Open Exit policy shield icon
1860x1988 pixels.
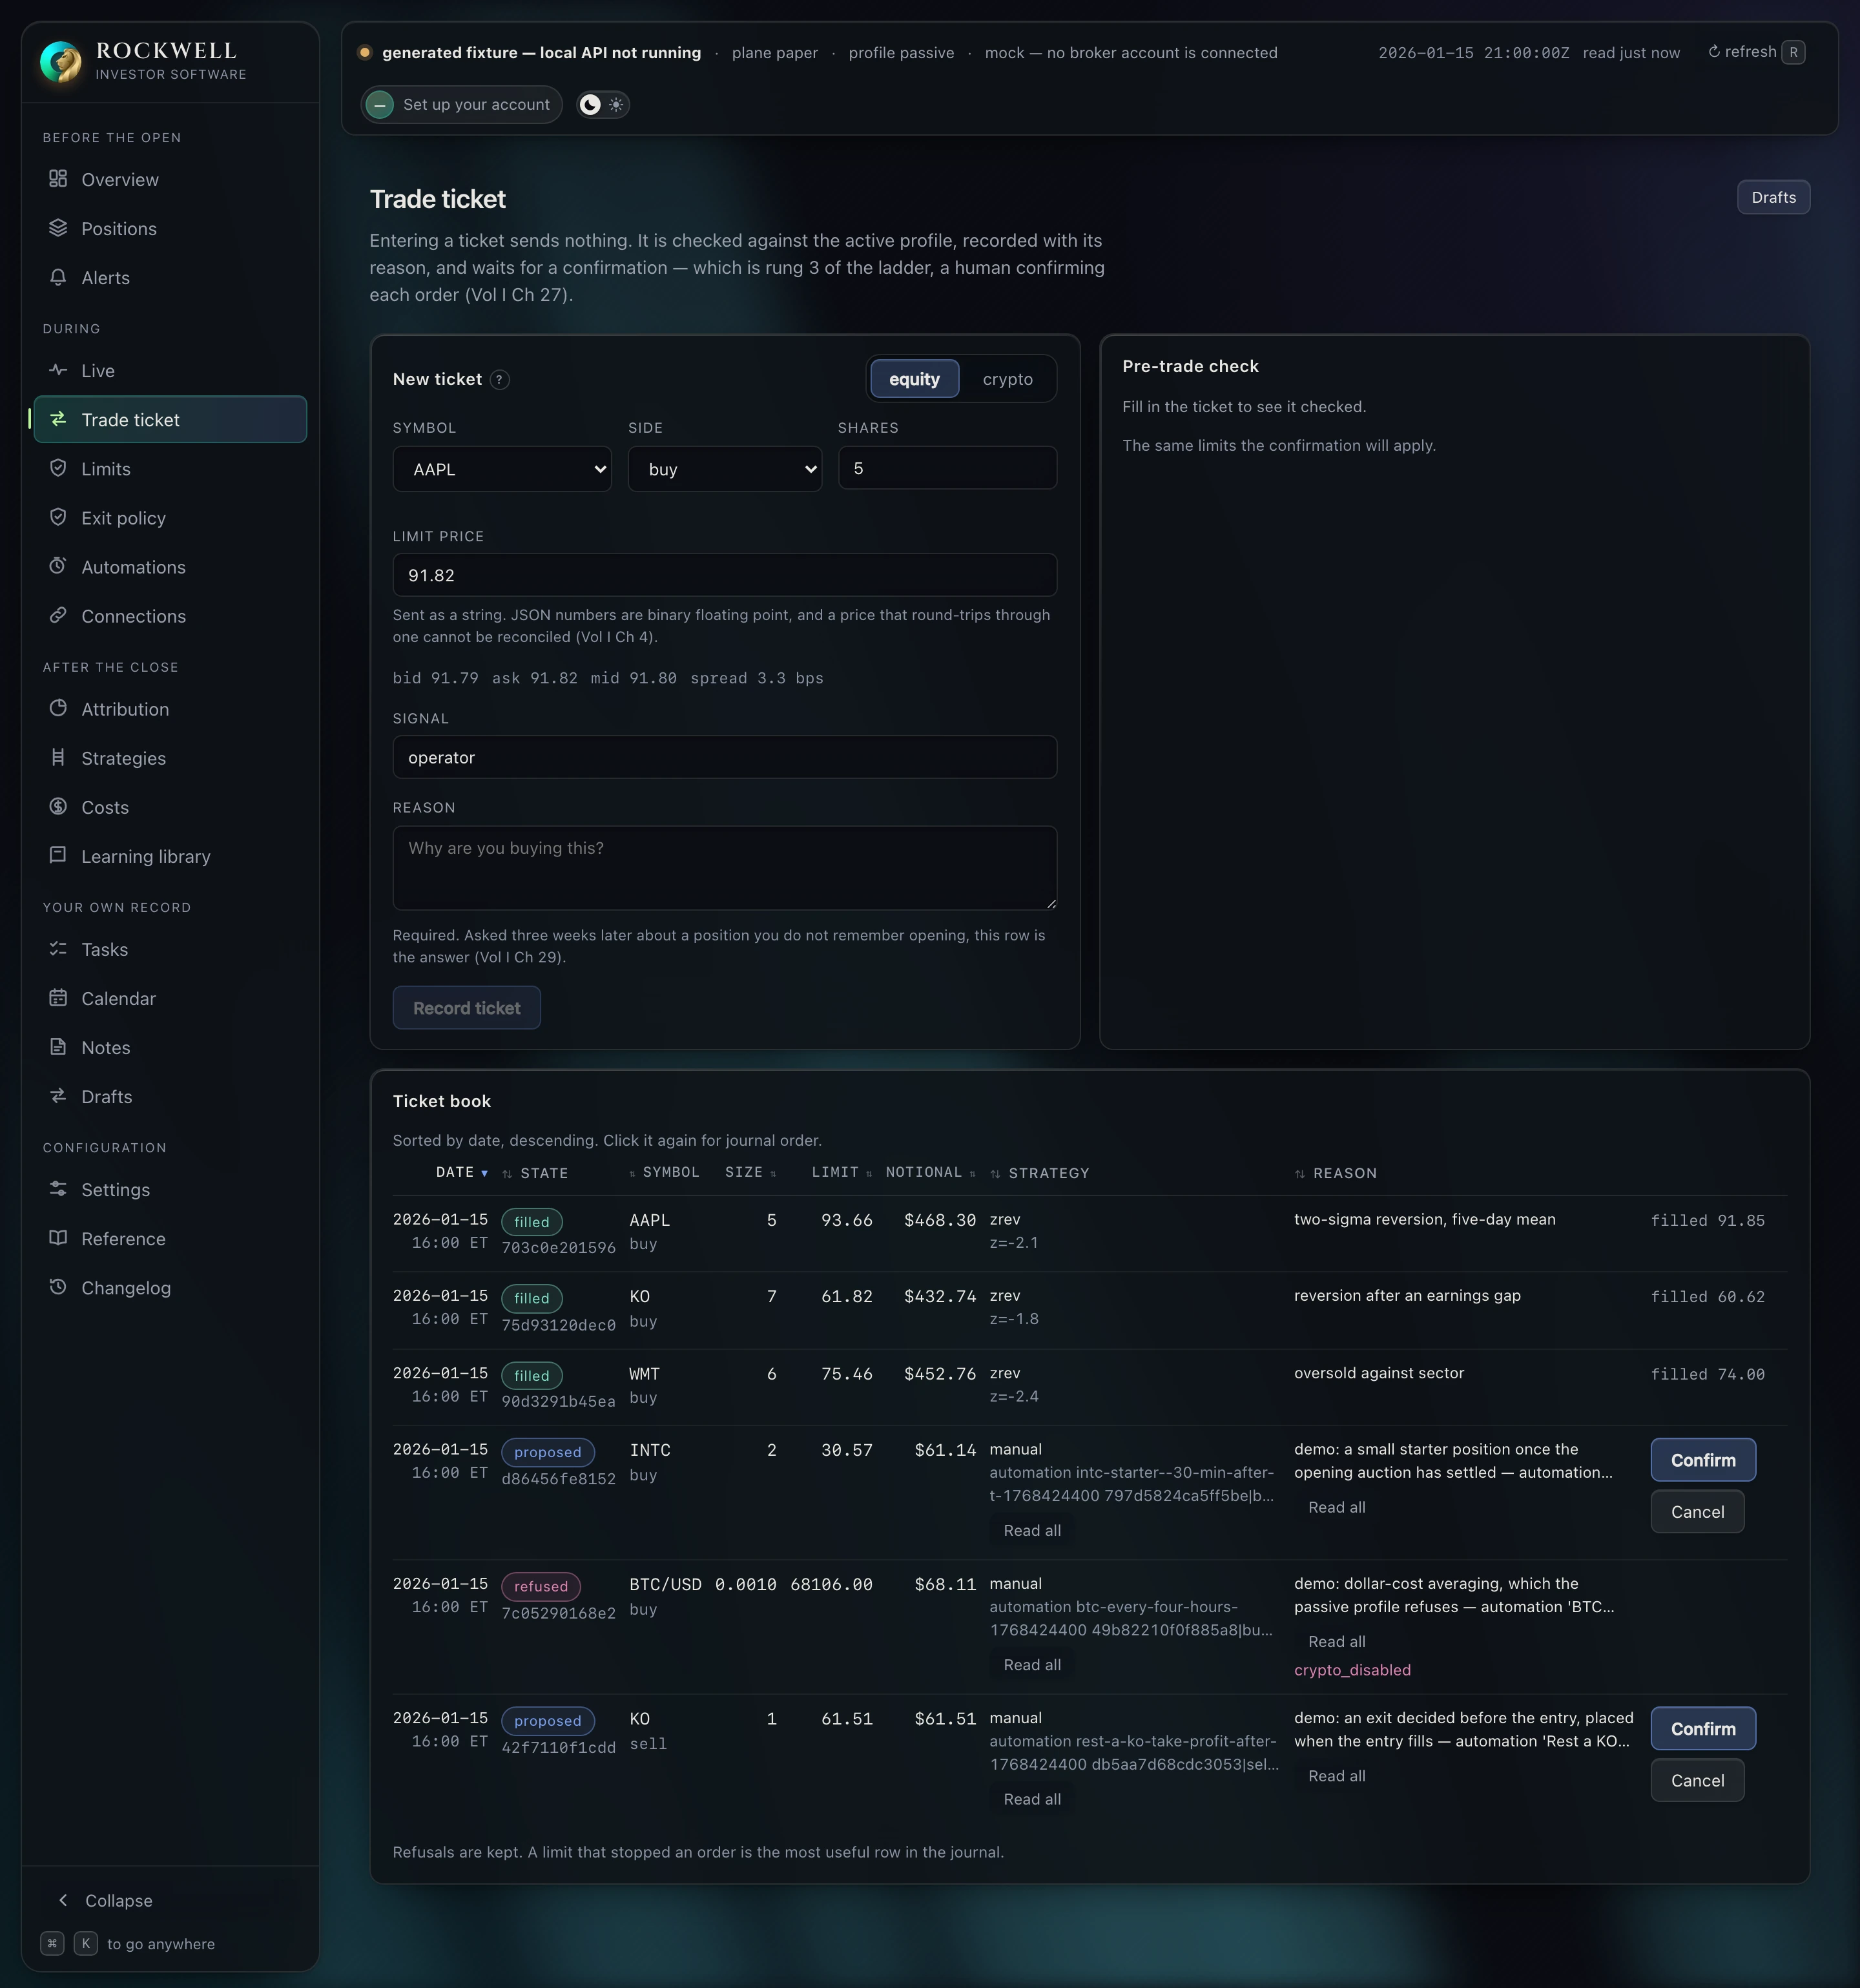58,516
